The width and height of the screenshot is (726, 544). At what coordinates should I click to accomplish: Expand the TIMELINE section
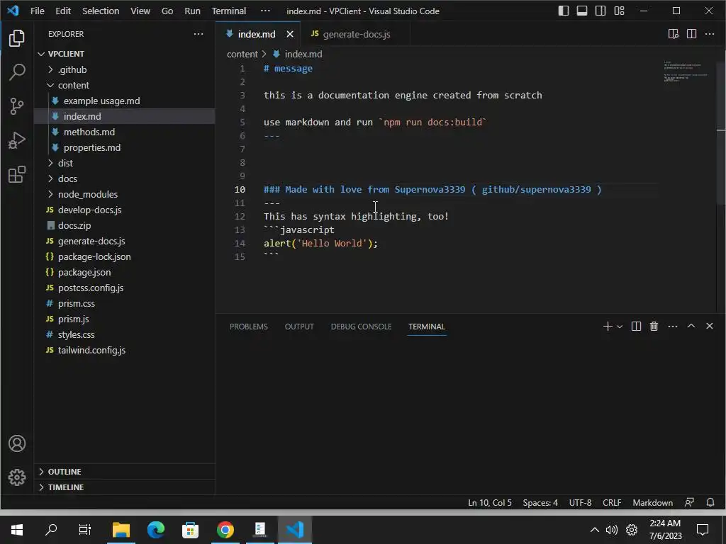coord(125,487)
